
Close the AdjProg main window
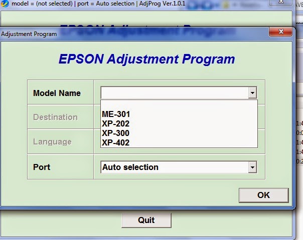point(280,2)
